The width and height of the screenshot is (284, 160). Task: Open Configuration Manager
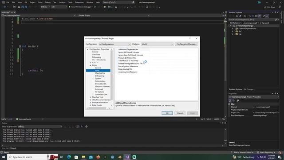[186, 44]
